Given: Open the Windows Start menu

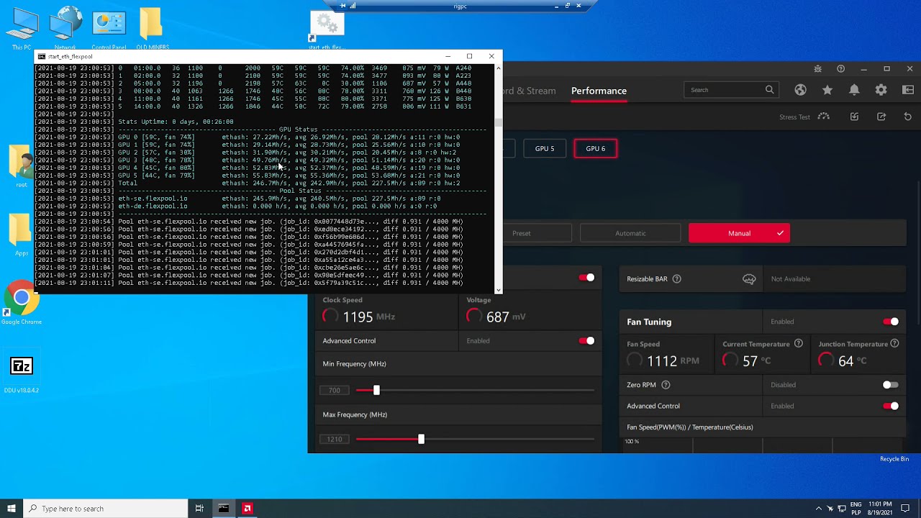Looking at the screenshot, I should (x=12, y=509).
